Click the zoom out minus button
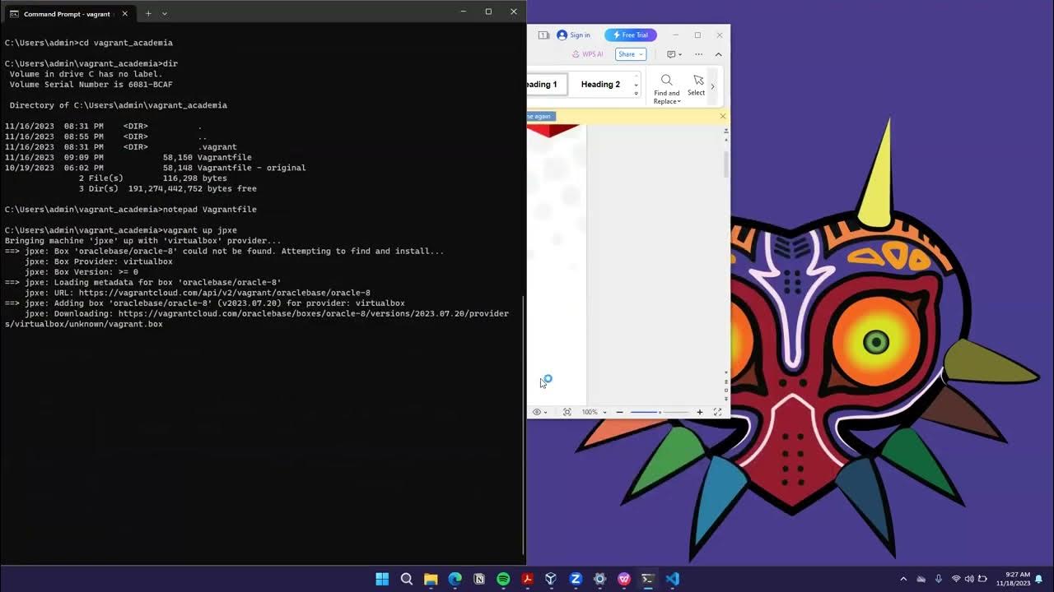The image size is (1054, 592). click(x=619, y=412)
